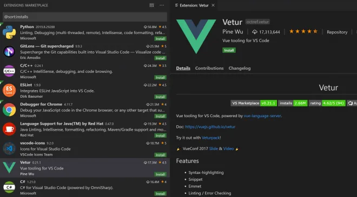Click the GitLens extension icon
Screen dimensions: 357x197
[9, 52]
